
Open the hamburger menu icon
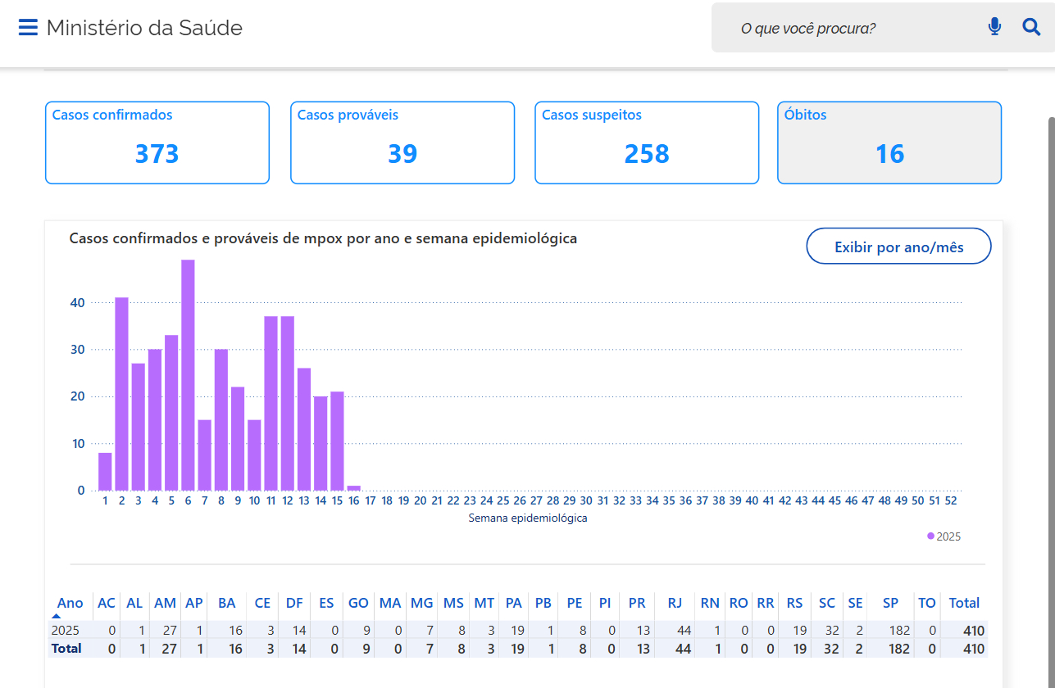pyautogui.click(x=28, y=28)
